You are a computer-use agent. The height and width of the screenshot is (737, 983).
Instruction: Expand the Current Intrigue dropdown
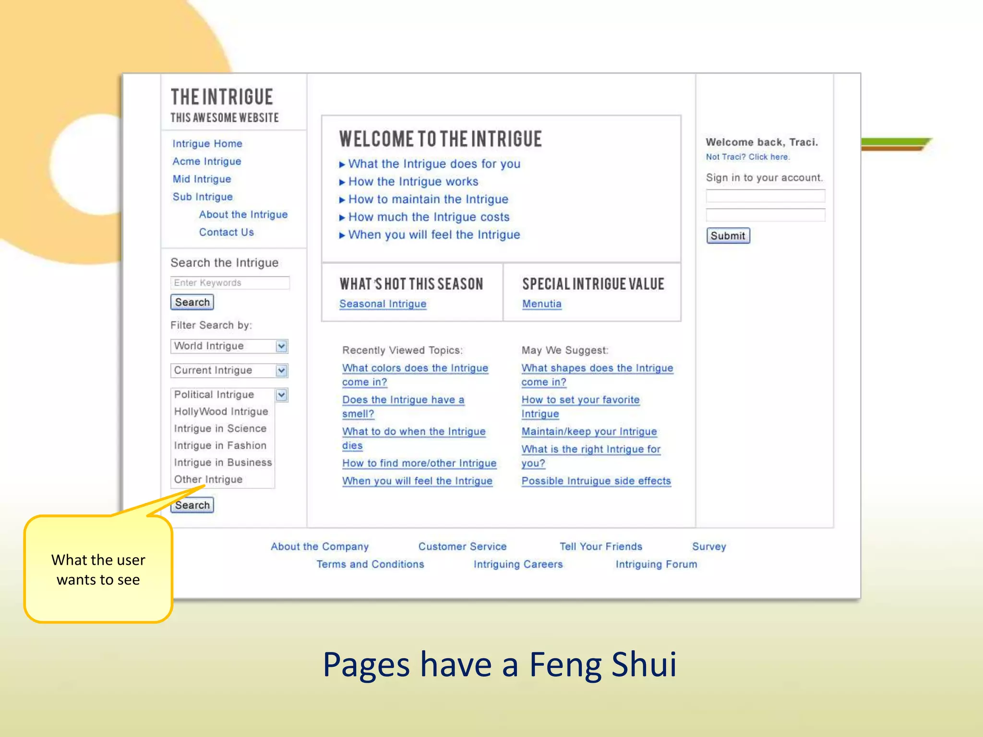click(281, 370)
